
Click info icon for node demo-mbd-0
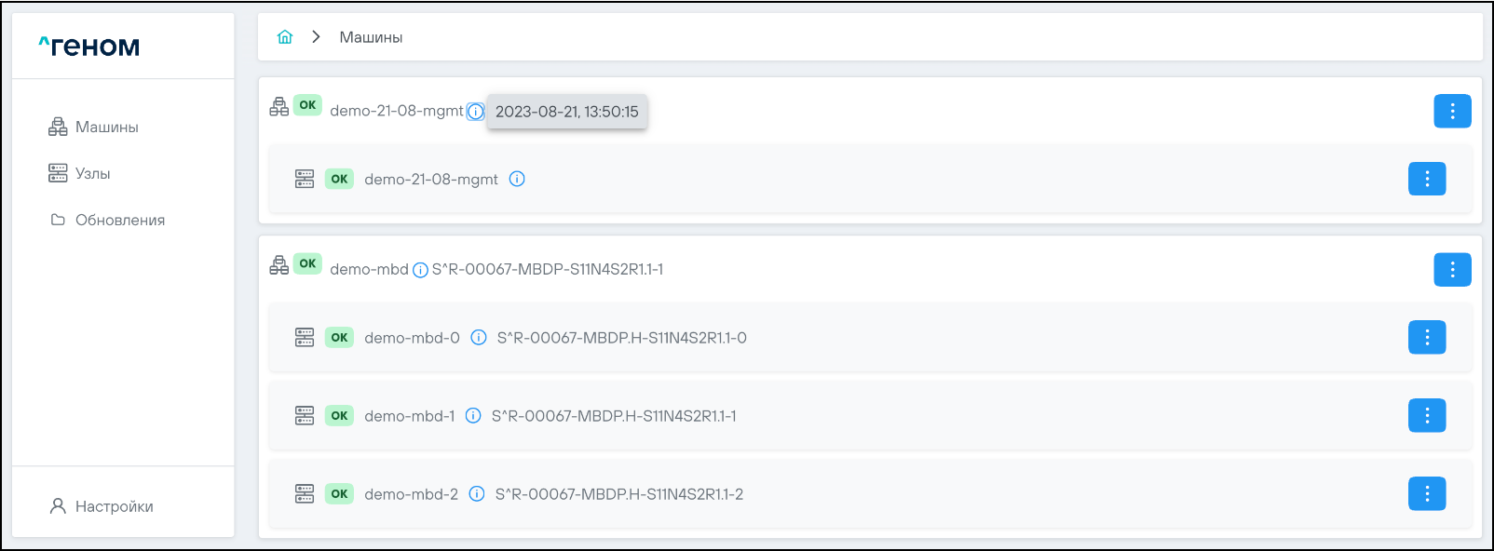click(x=479, y=338)
